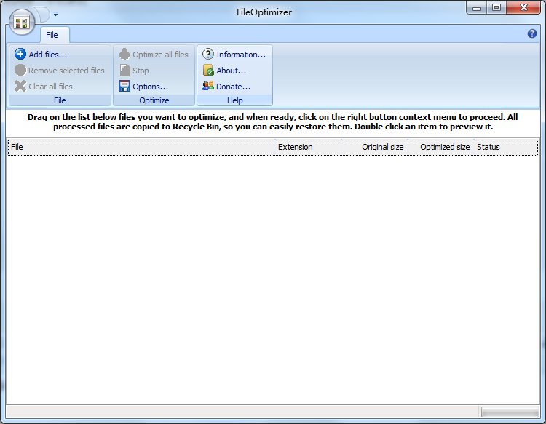Click the Help group caption in ribbon
The image size is (546, 424).
[x=234, y=100]
